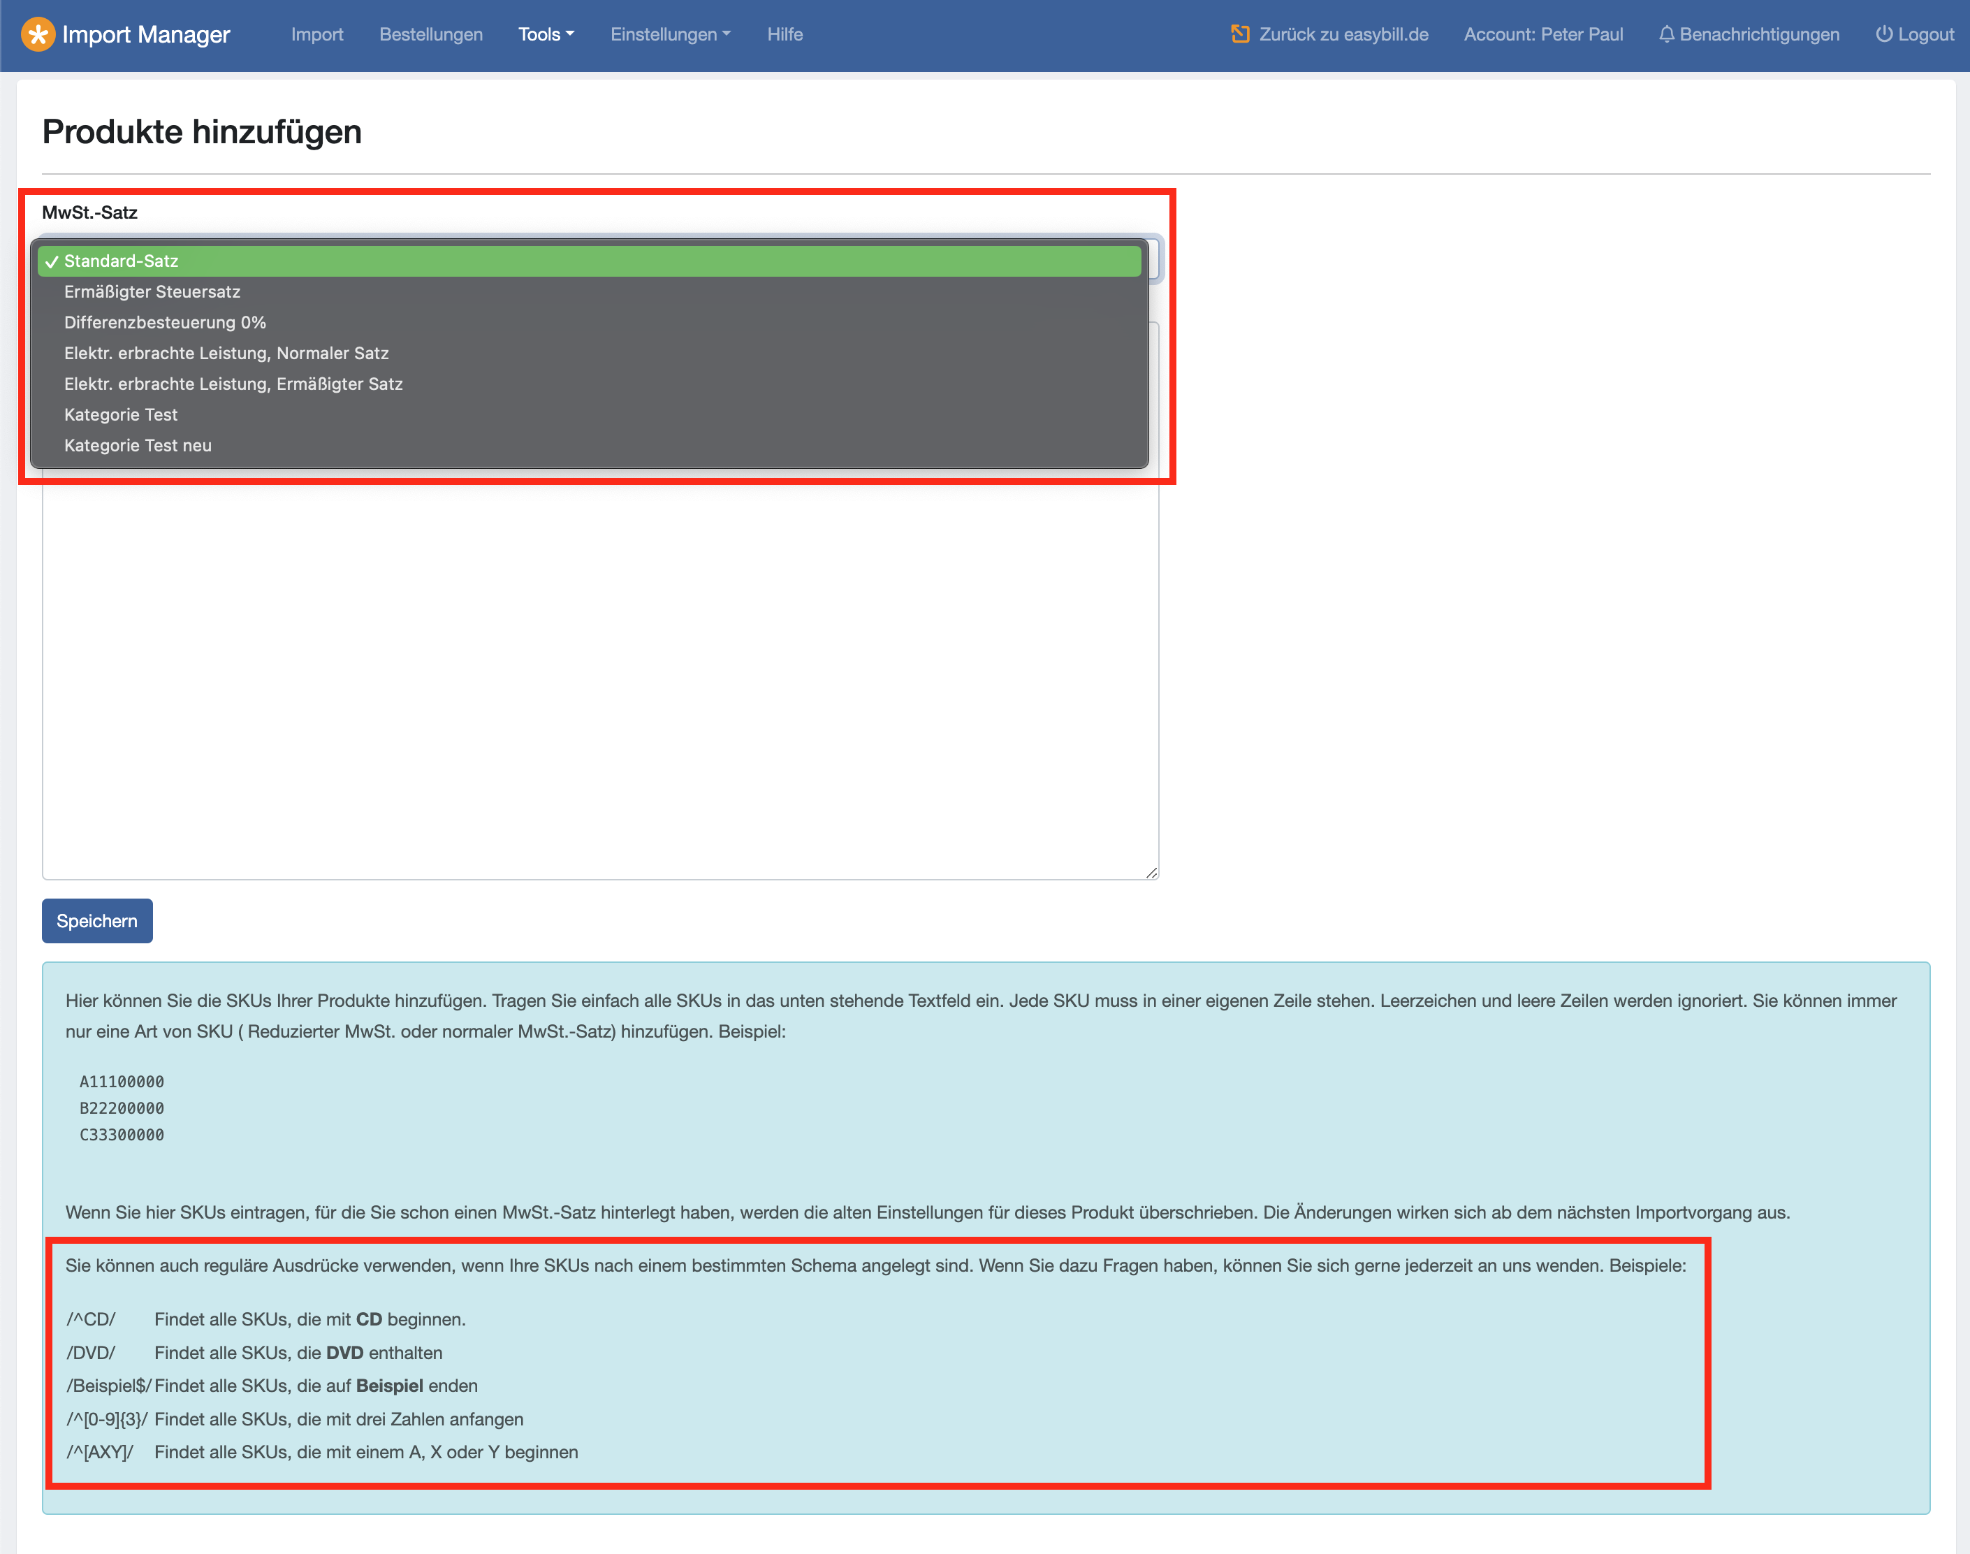Image resolution: width=1970 pixels, height=1554 pixels.
Task: Click the /^[AXY]/ regex example
Action: [100, 1452]
